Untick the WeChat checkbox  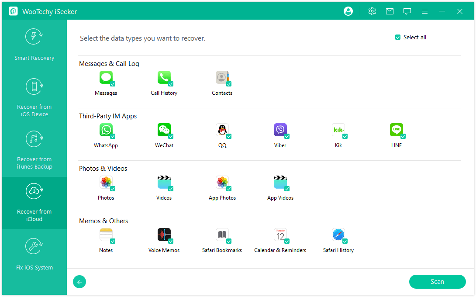point(171,136)
